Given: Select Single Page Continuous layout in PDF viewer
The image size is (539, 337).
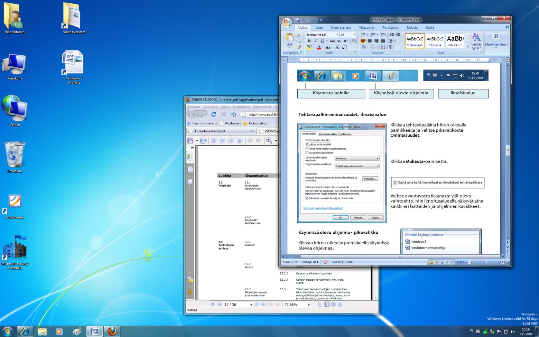Looking at the screenshot, I should (x=327, y=305).
